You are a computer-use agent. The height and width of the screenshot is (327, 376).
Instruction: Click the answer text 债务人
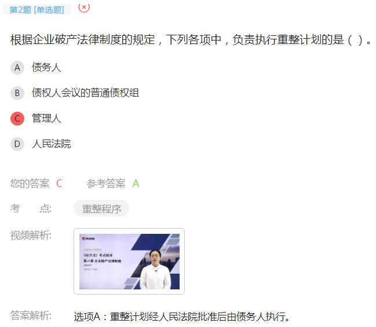click(46, 67)
